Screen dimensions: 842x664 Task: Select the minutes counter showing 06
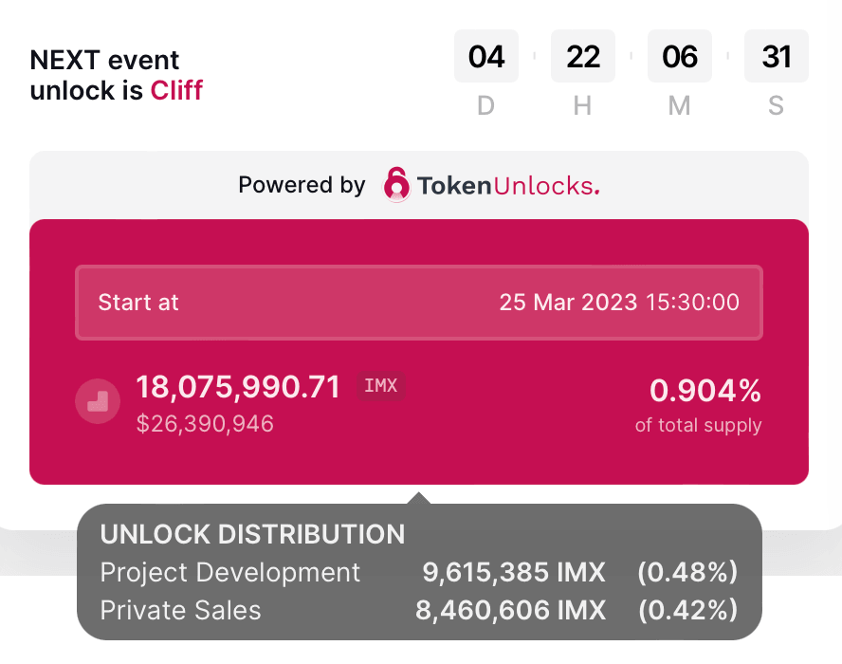coord(679,56)
